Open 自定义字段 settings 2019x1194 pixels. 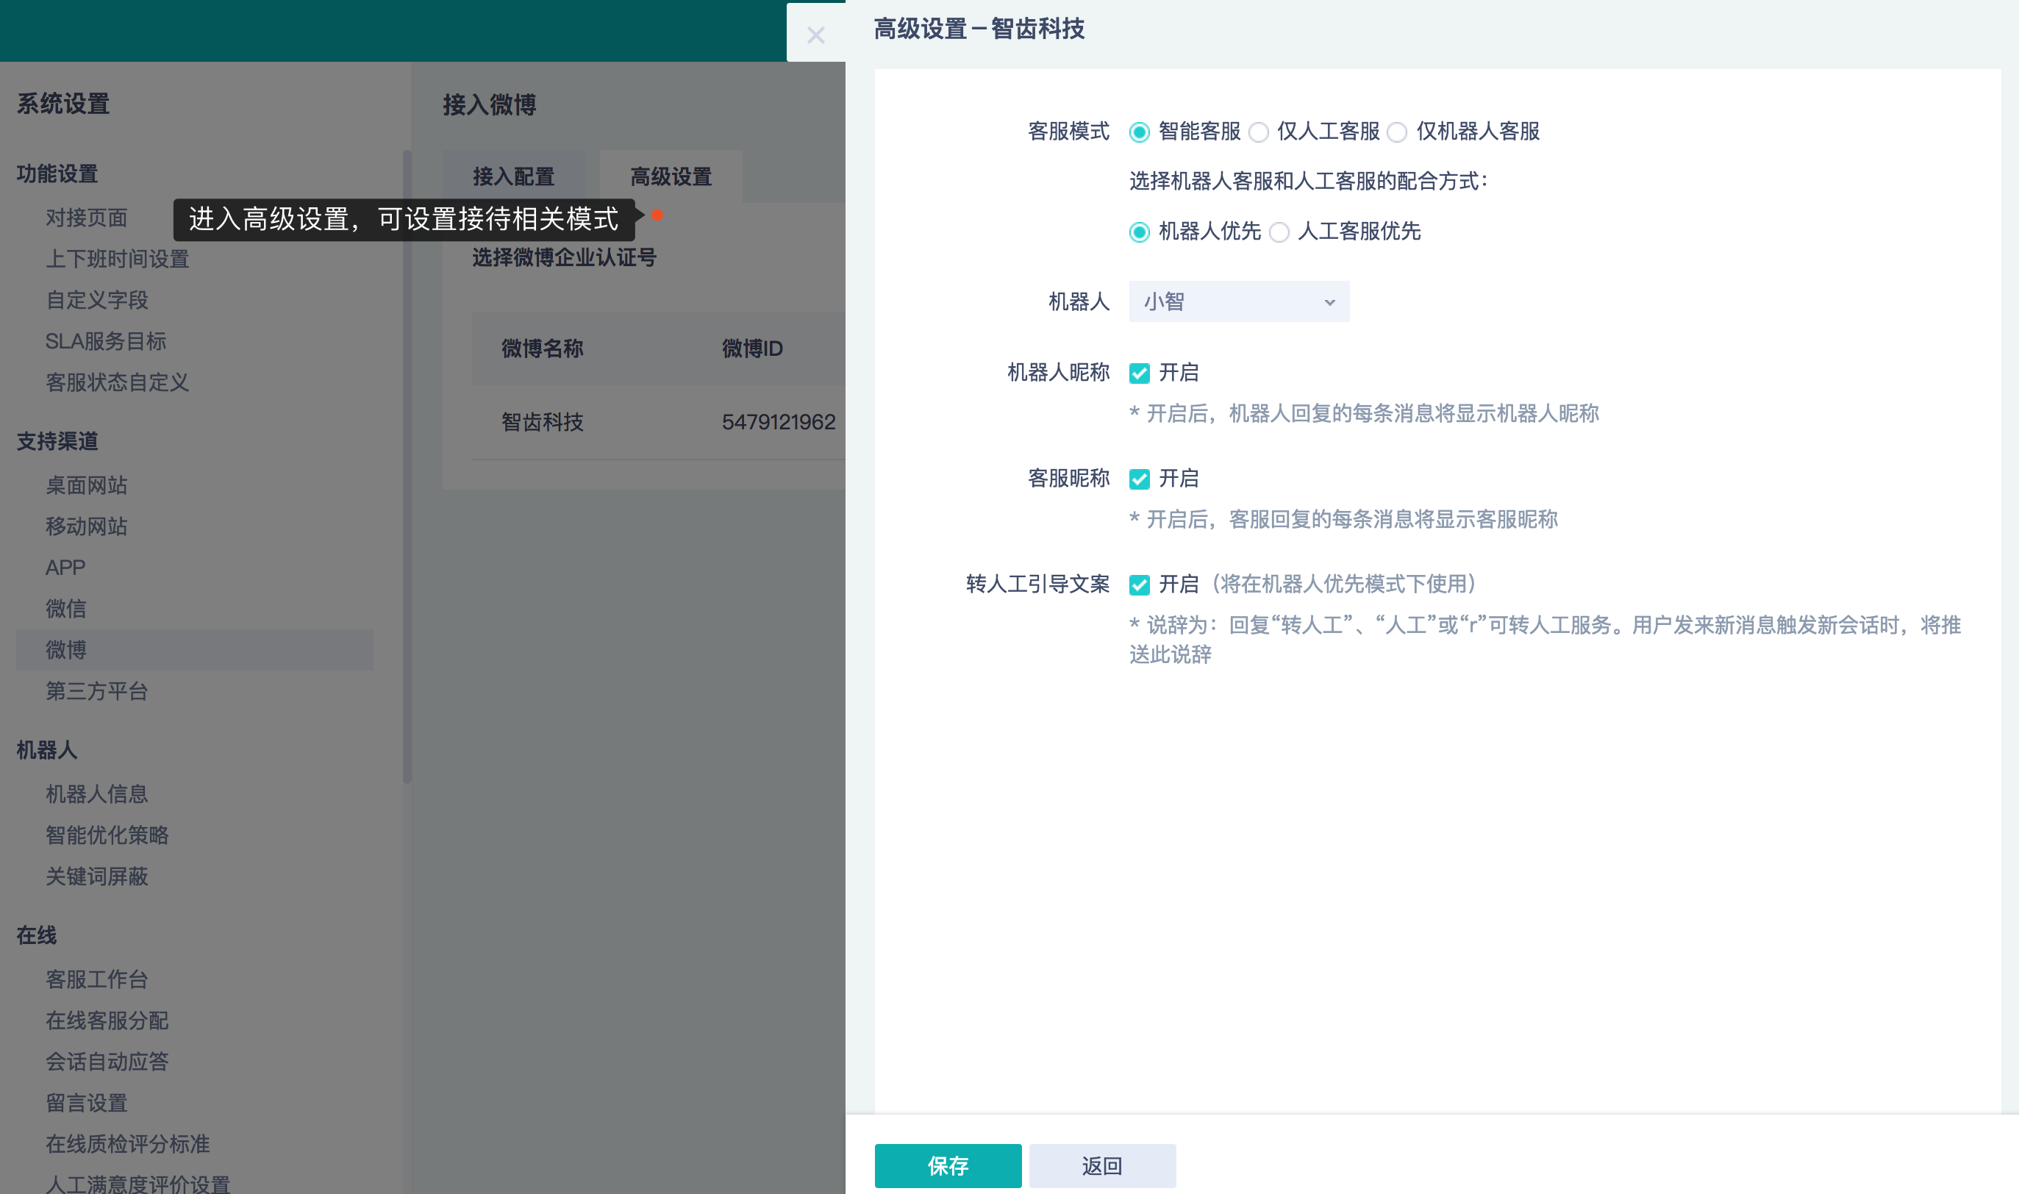(97, 300)
